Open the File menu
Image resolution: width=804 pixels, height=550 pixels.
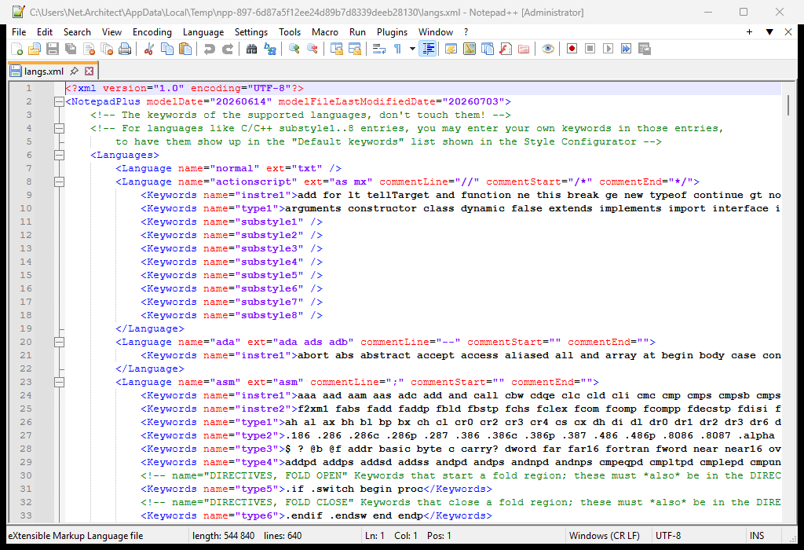point(19,31)
